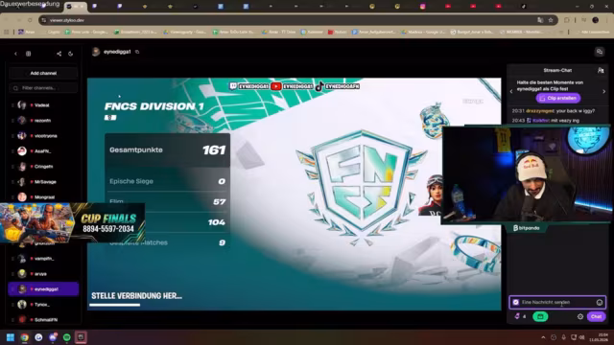Screen dimensions: 614x345
Task: Go to next chat banner with right arrow
Action: click(603, 91)
